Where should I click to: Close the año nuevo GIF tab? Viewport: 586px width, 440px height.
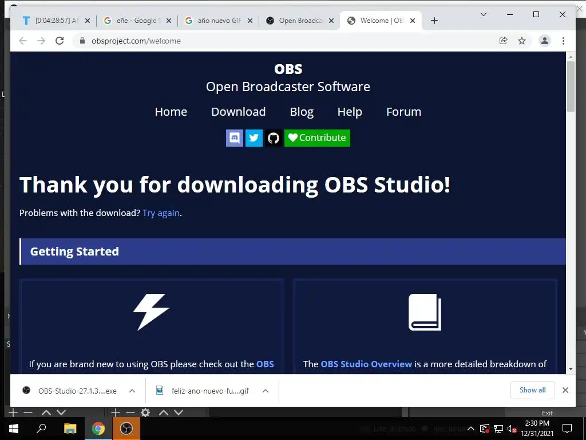[250, 21]
